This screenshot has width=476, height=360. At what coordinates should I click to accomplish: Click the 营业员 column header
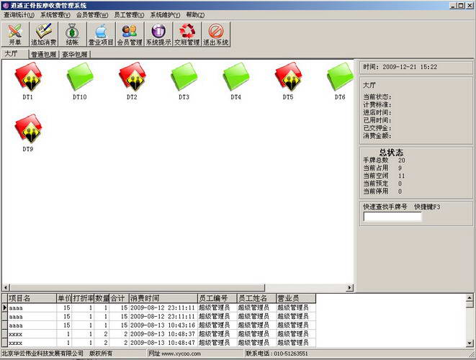point(296,298)
